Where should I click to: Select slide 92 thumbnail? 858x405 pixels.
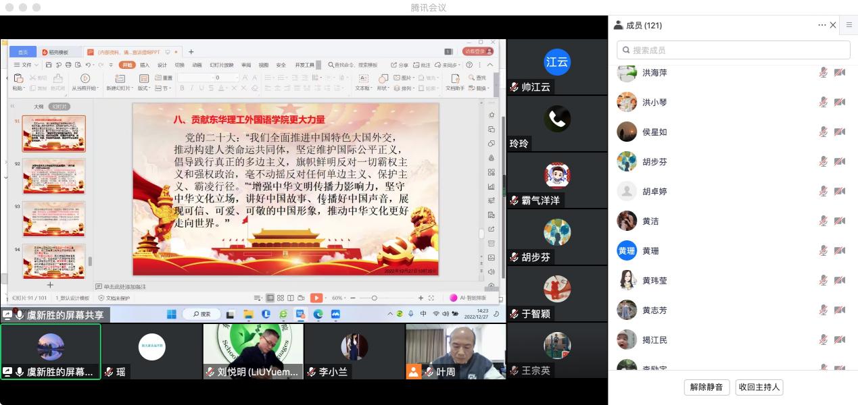point(54,176)
